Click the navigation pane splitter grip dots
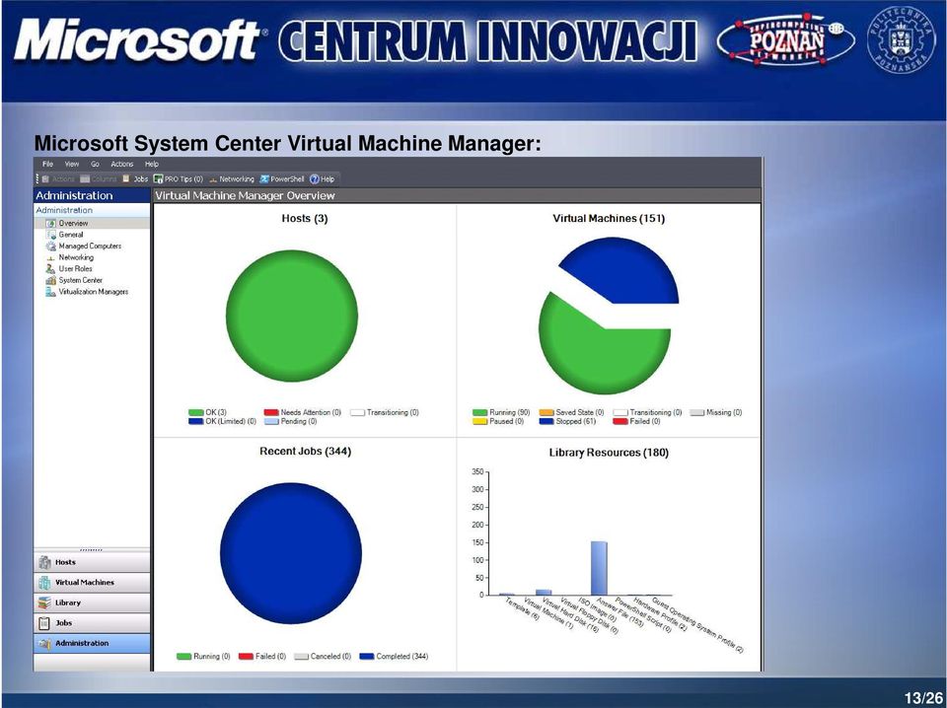947x708 pixels. [x=91, y=550]
